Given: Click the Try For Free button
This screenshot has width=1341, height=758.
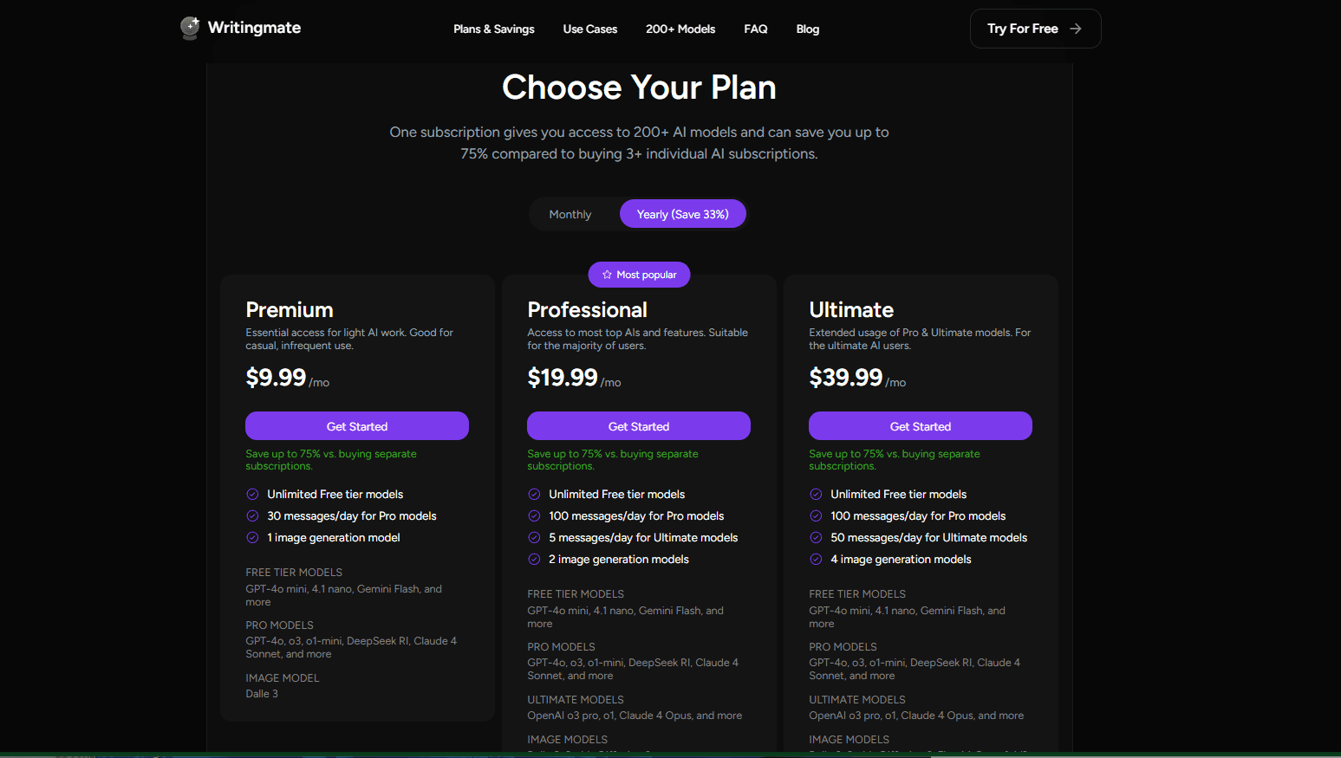Looking at the screenshot, I should coord(1036,29).
